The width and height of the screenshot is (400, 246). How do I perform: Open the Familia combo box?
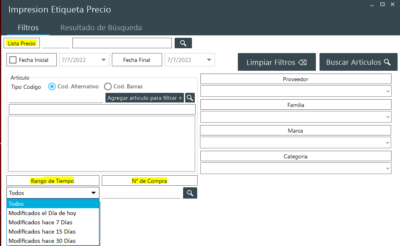pos(296,117)
